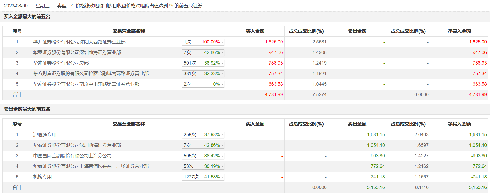Viewport: 490px width, 194px height.
Task: Expand the 53次 30.19% stats box
Action: tap(203, 166)
